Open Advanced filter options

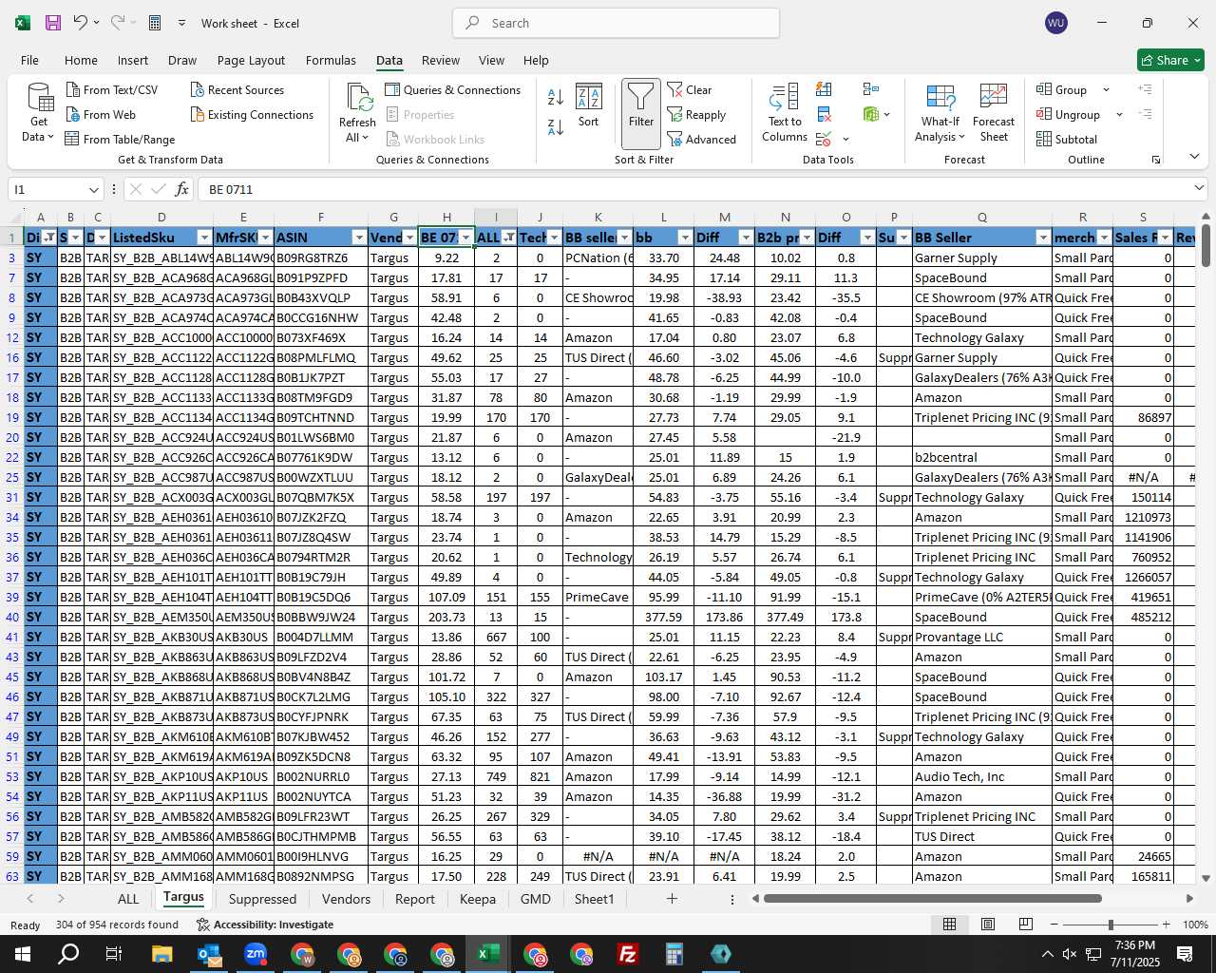701,140
